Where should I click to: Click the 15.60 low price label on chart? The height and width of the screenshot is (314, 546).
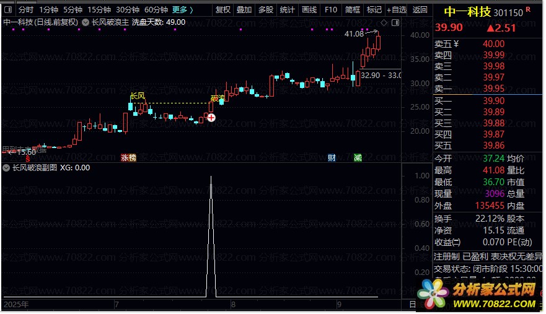click(x=27, y=152)
